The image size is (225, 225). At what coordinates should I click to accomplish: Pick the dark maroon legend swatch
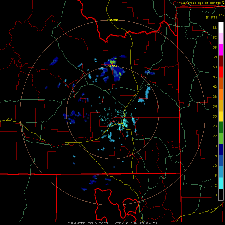tap(221, 61)
